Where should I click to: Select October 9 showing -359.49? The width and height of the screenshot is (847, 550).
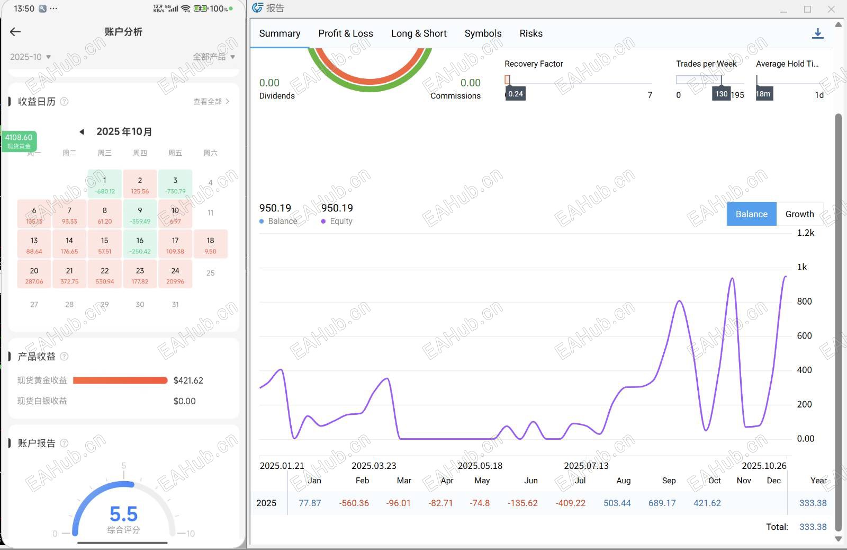tap(140, 215)
